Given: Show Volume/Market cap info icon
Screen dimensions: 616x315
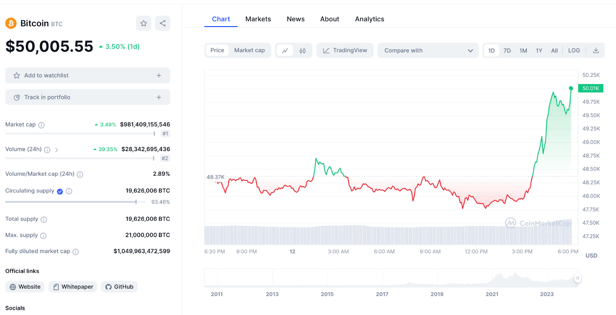Looking at the screenshot, I should click(80, 174).
